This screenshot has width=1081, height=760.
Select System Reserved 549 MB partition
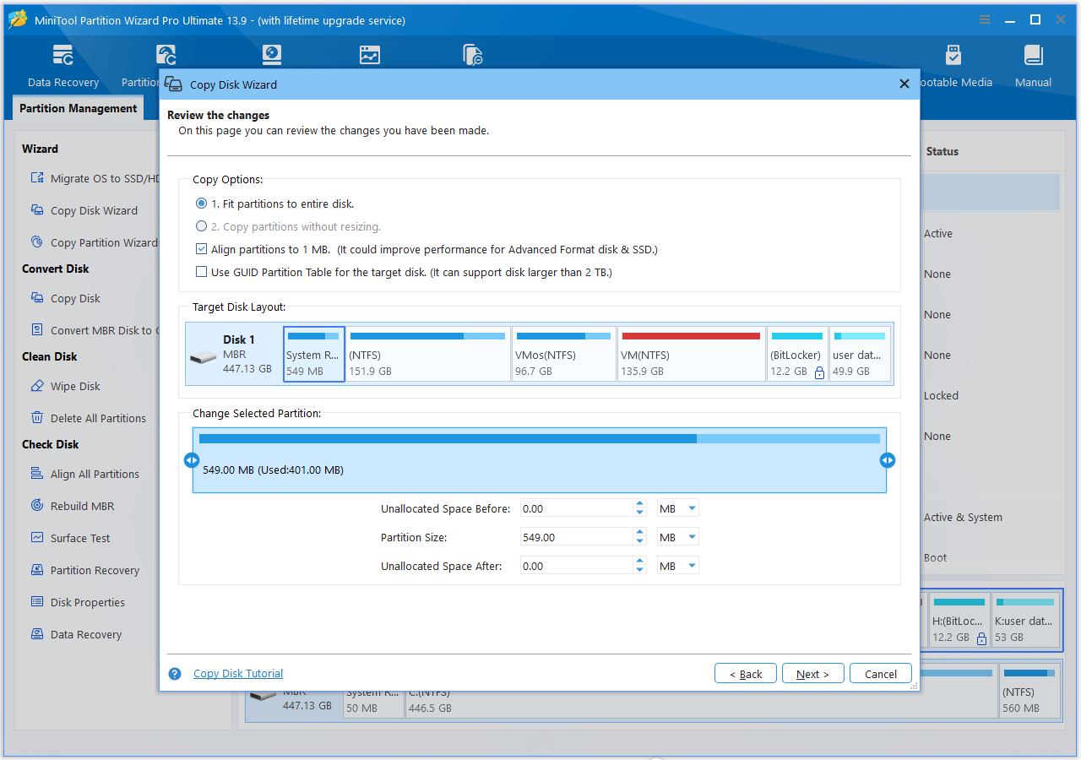click(314, 354)
